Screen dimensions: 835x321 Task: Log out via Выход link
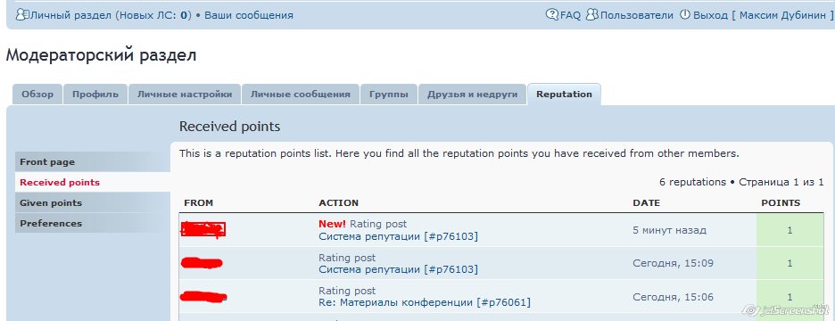[x=710, y=15]
